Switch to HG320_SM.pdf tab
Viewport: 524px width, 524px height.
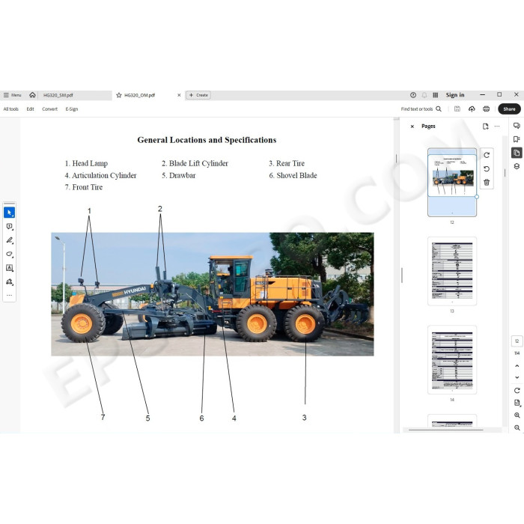pos(58,95)
